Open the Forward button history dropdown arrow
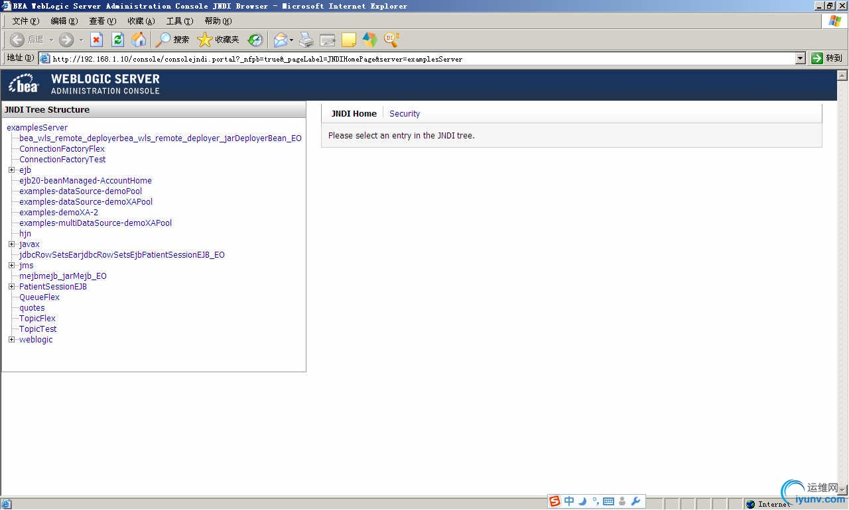Screen dimensions: 849x510 (x=81, y=40)
